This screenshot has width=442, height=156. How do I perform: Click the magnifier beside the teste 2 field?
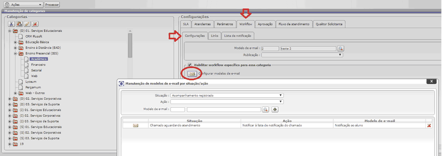341,49
